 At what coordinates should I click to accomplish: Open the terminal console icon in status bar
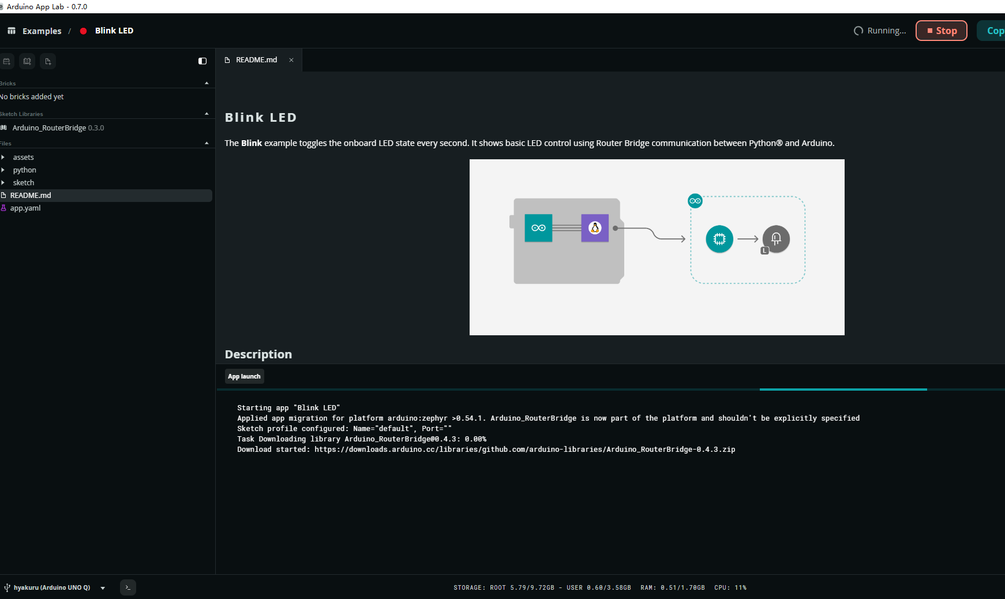point(127,587)
